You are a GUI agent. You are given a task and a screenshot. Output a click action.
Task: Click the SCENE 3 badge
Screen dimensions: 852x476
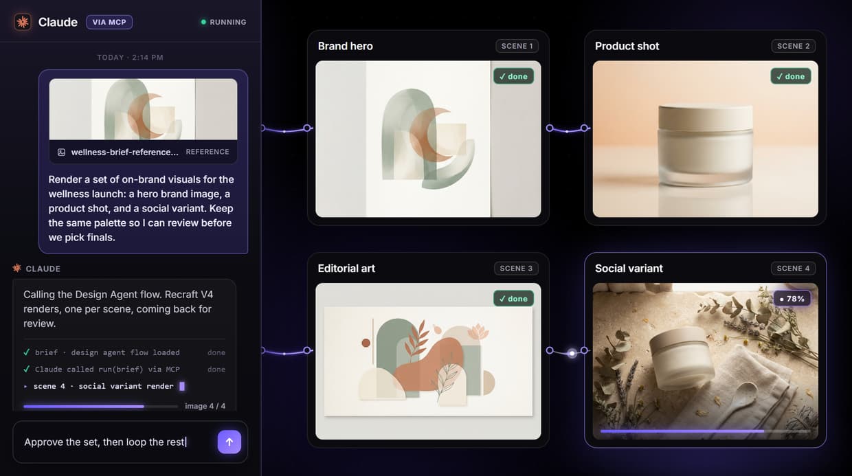(x=517, y=269)
